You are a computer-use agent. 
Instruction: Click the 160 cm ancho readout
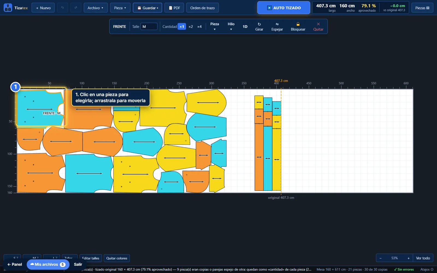(347, 8)
